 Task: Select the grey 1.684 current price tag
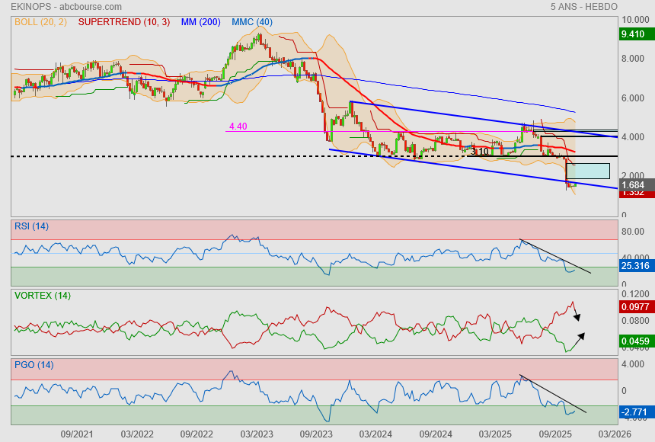click(x=633, y=185)
